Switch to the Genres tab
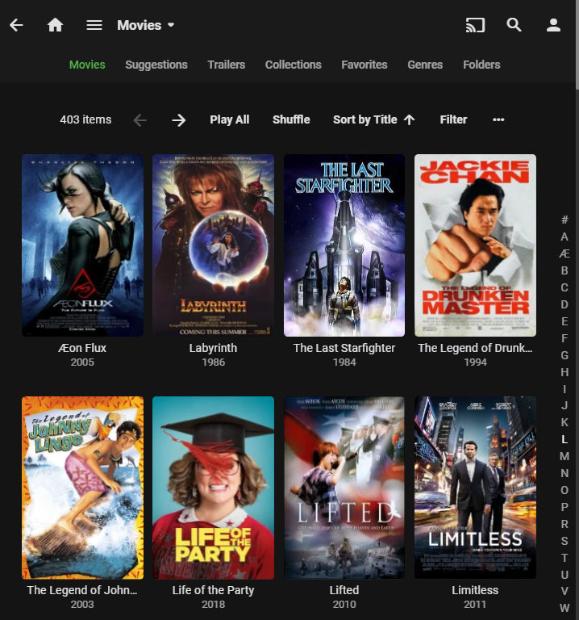This screenshot has height=620, width=579. [x=425, y=65]
